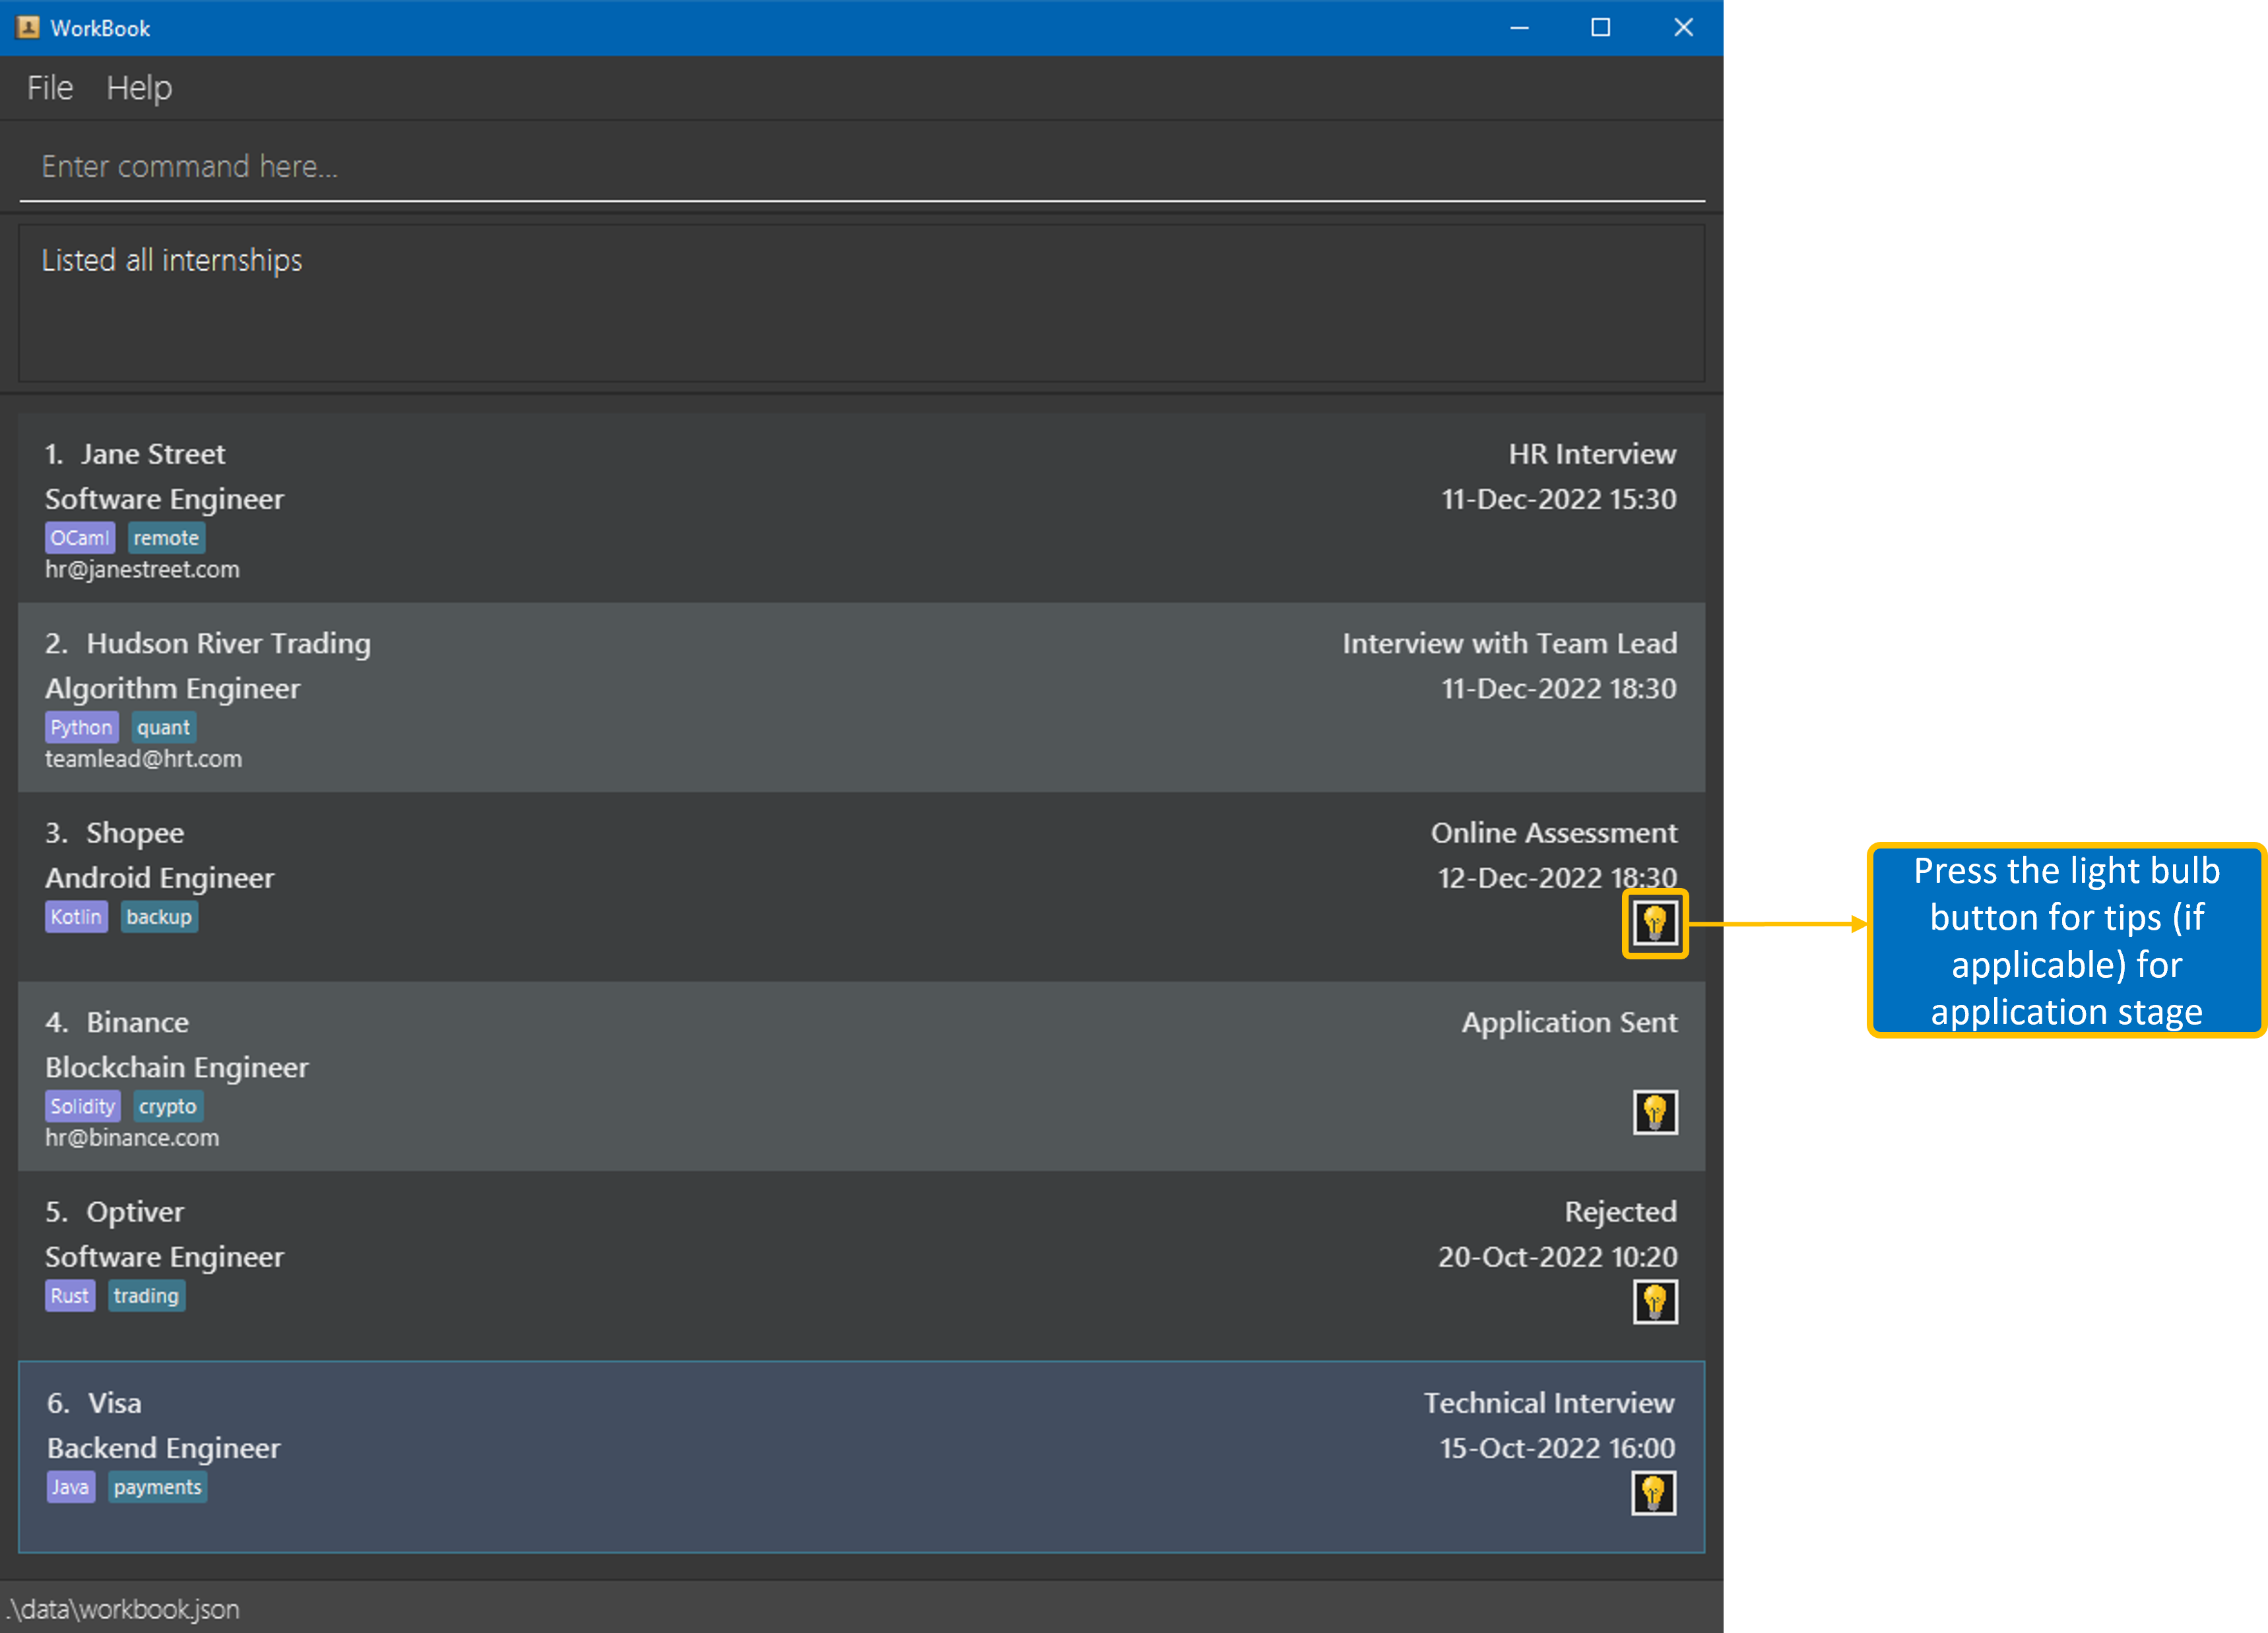Click the Interview with Team Lead stage
The image size is (2268, 1633).
tap(1509, 643)
